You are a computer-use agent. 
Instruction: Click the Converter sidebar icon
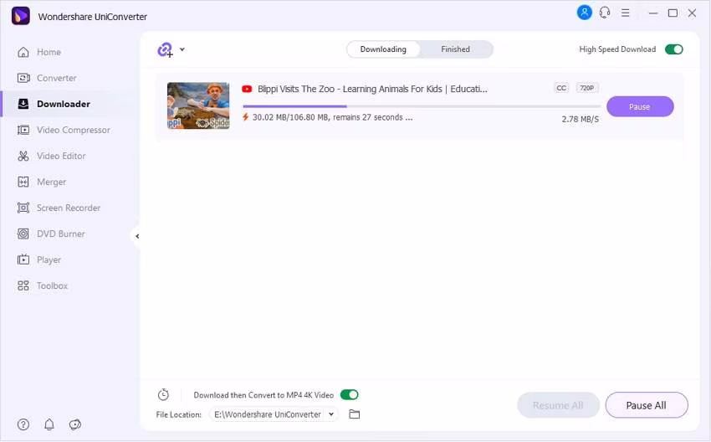[x=23, y=78]
